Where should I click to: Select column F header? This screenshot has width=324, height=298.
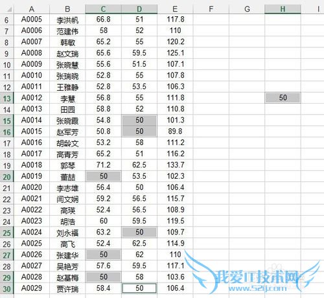211,9
